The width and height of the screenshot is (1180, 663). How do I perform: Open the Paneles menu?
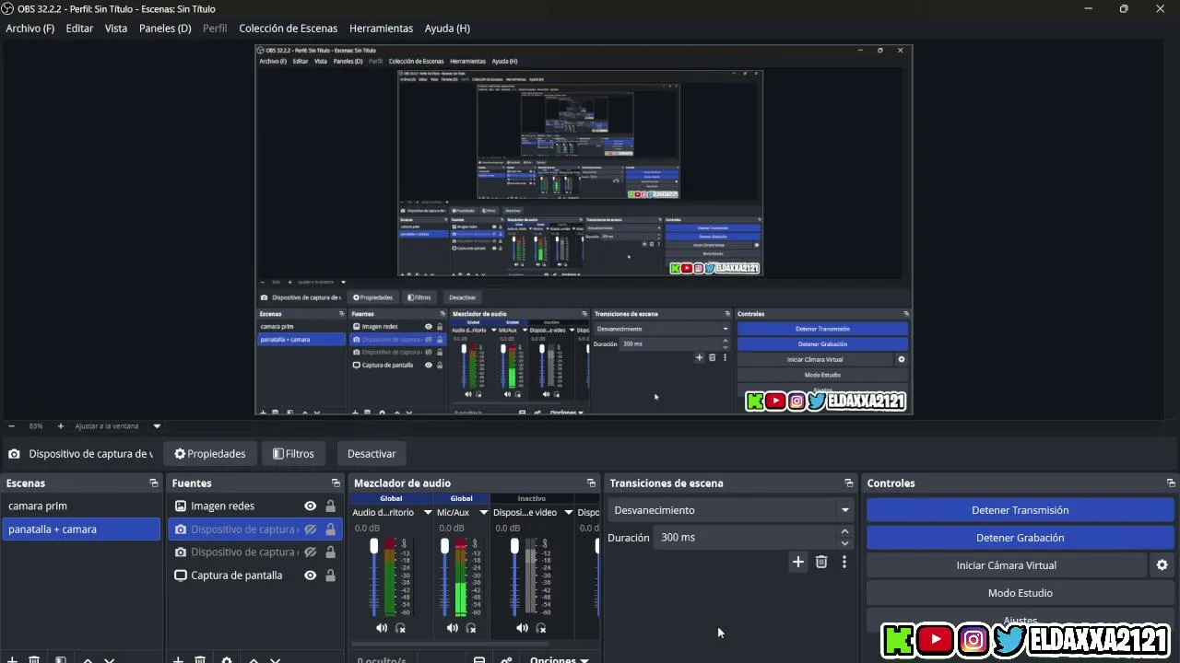[165, 29]
